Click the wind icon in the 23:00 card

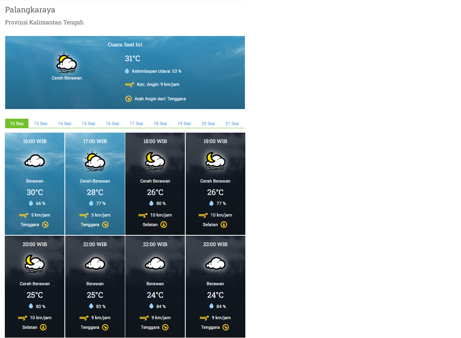click(204, 318)
